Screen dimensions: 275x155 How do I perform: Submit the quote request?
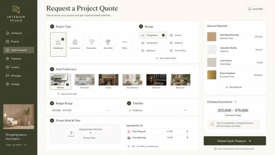click(x=235, y=141)
